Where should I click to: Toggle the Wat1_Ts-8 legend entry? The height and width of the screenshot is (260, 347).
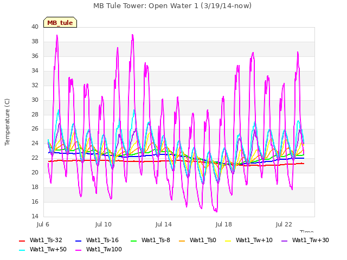pyautogui.click(x=150, y=240)
